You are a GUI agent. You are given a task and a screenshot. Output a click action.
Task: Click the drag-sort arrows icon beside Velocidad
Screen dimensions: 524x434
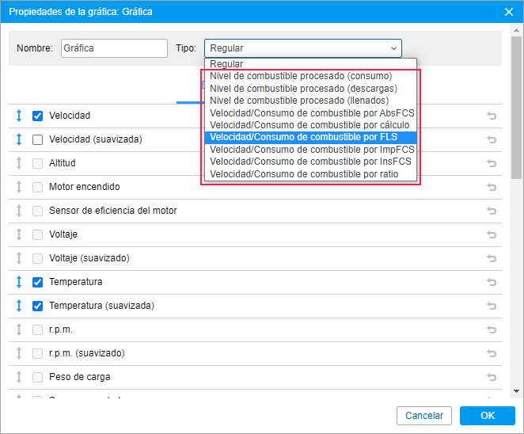(19, 116)
